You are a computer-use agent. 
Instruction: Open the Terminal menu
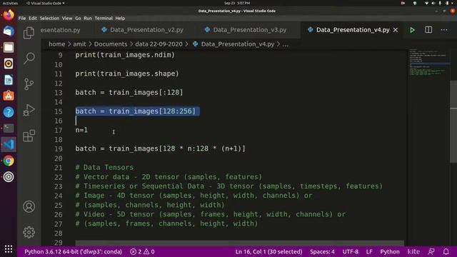(104, 18)
